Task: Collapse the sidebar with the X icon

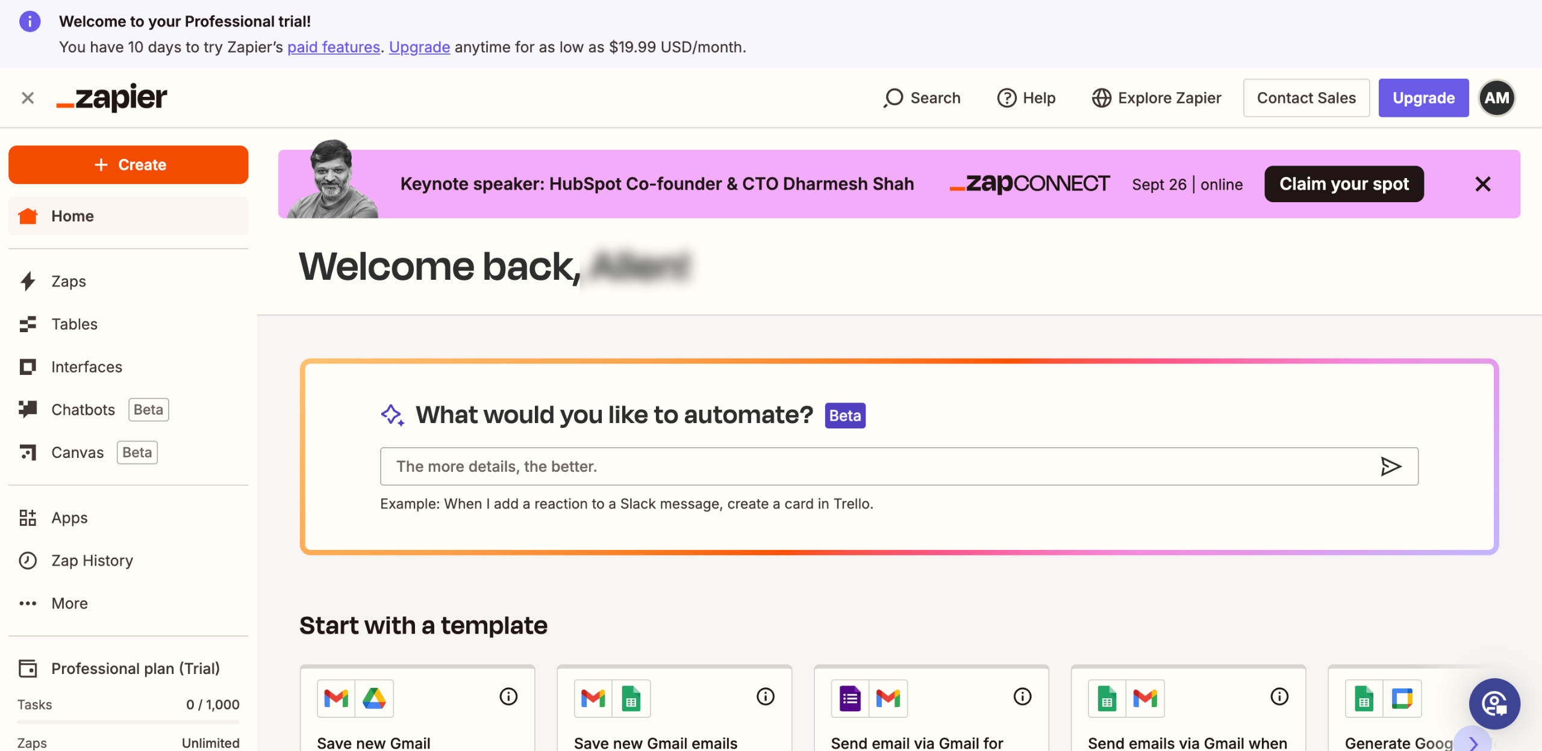Action: [x=28, y=98]
